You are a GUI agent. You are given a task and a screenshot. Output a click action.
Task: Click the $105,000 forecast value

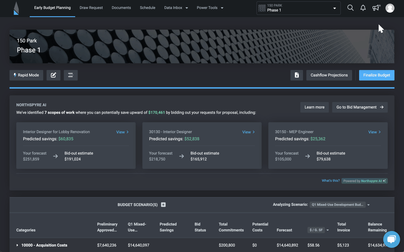click(283, 159)
